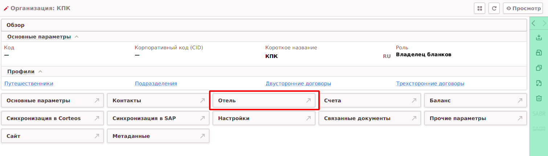Screen dimensions: 548x156
Task: Click the copy icon in green sidebar
Action: coord(539,68)
